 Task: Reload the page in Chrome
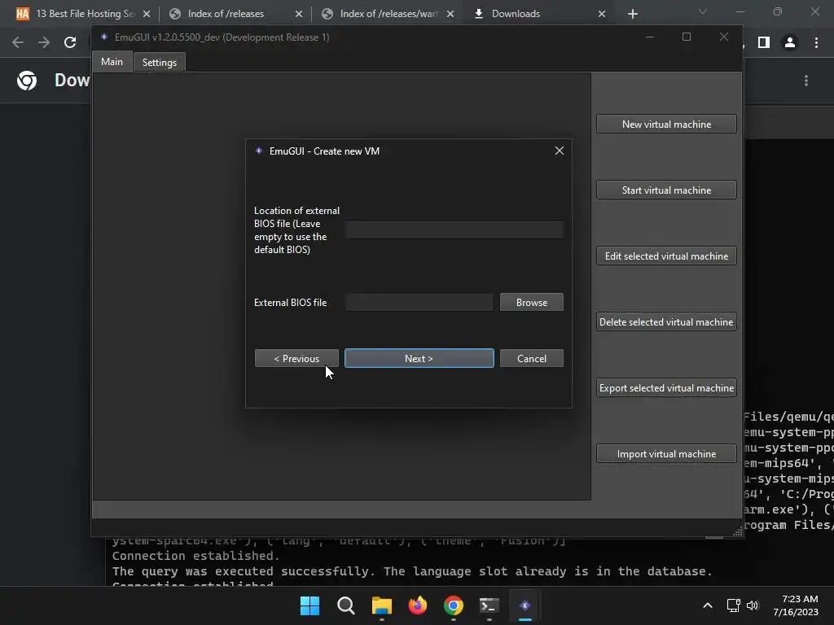[70, 42]
